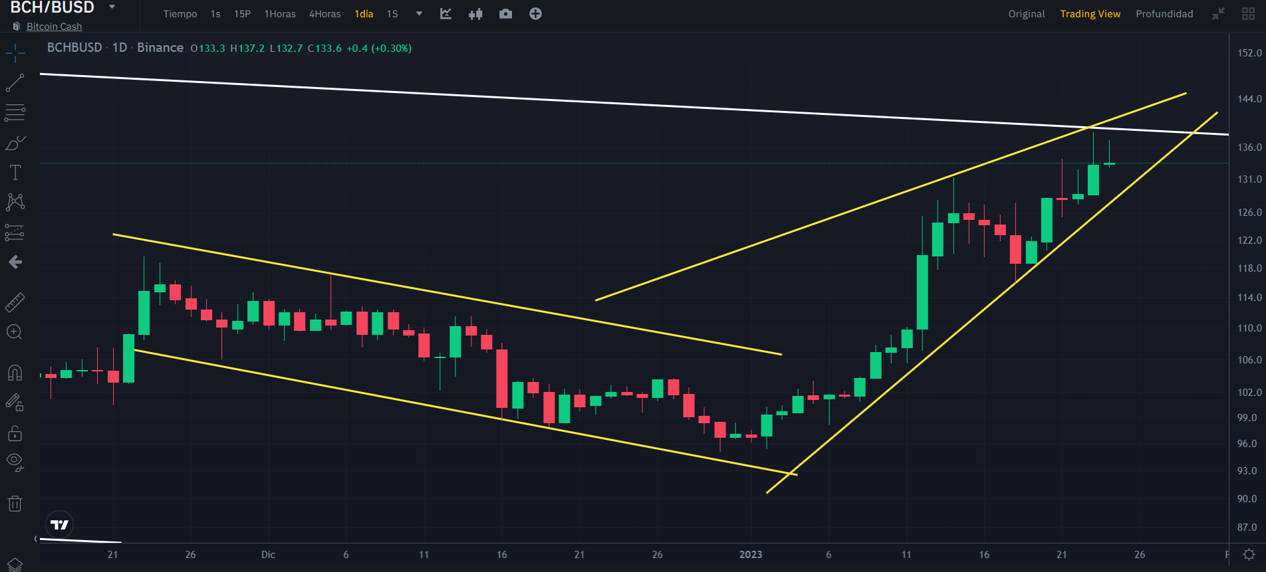Expand the more intervals dropdown arrow
Viewport: 1266px width, 572px height.
[419, 14]
